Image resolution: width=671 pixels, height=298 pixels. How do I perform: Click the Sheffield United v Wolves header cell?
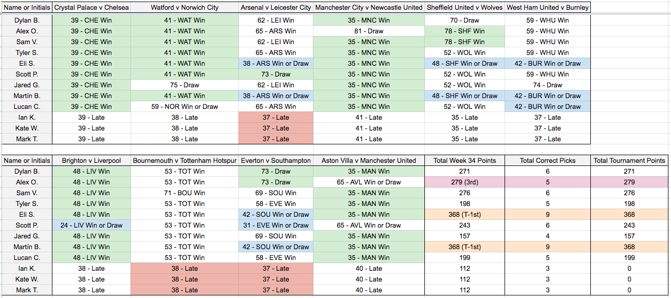(x=464, y=8)
